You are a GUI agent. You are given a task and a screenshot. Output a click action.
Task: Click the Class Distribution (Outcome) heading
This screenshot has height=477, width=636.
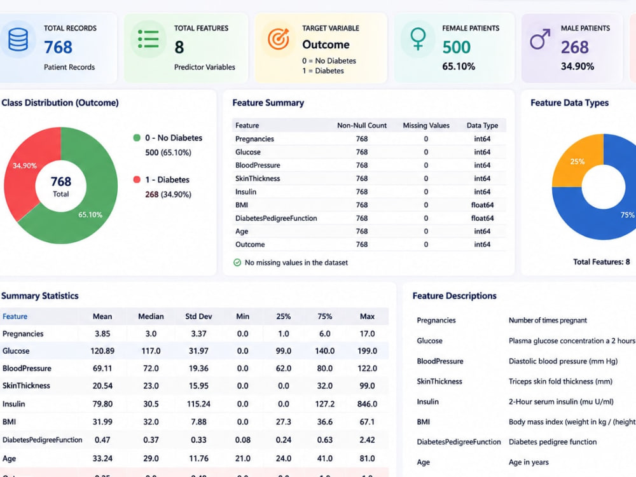coord(60,102)
